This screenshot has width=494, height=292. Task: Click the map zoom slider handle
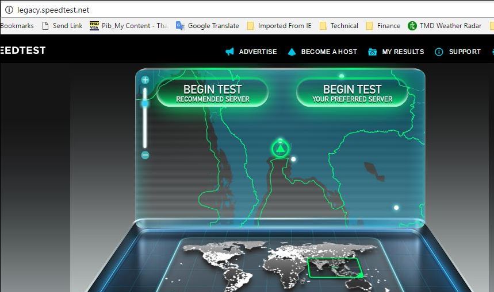[x=145, y=103]
